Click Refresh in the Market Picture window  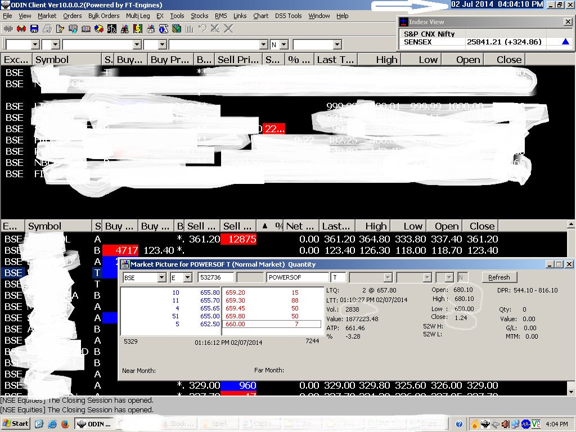499,277
